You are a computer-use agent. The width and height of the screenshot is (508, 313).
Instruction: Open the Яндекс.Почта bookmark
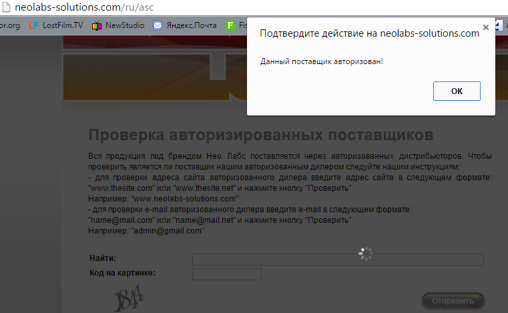click(x=185, y=26)
